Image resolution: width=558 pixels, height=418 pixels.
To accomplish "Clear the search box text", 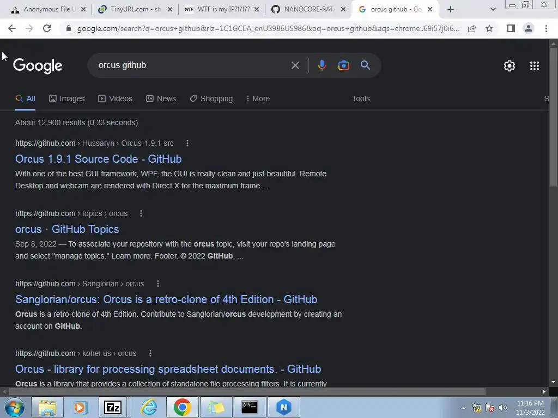I will pyautogui.click(x=295, y=65).
